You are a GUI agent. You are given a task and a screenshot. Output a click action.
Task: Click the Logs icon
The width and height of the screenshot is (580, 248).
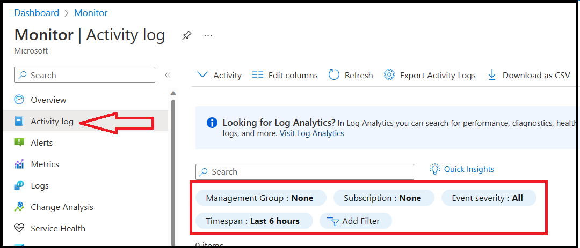[x=19, y=185]
